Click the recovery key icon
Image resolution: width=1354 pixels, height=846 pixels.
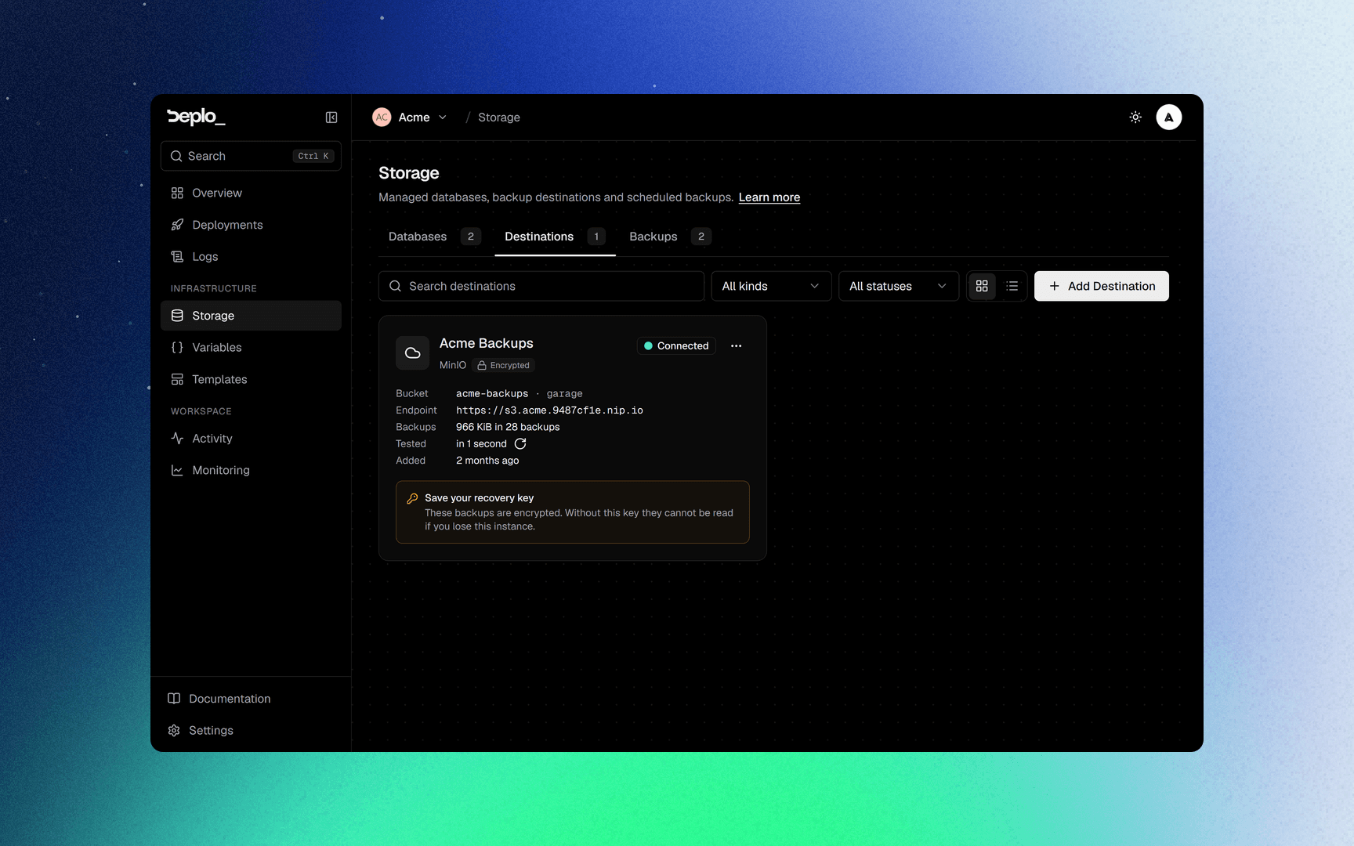click(x=412, y=498)
